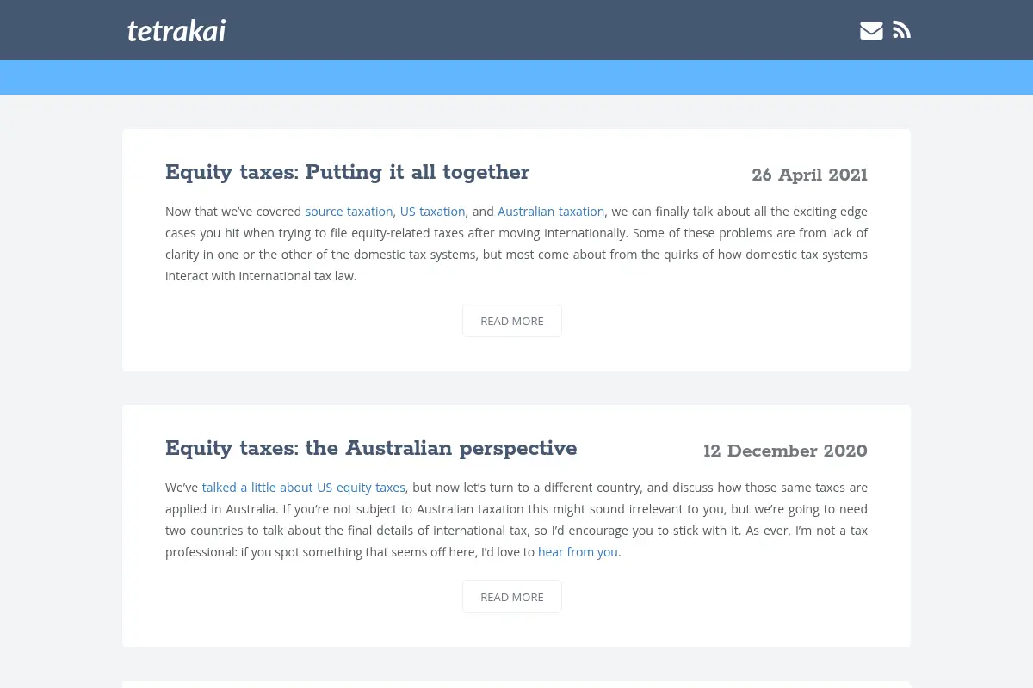The height and width of the screenshot is (688, 1033).
Task: Click the first post's excerpt paragraph
Action: click(516, 243)
